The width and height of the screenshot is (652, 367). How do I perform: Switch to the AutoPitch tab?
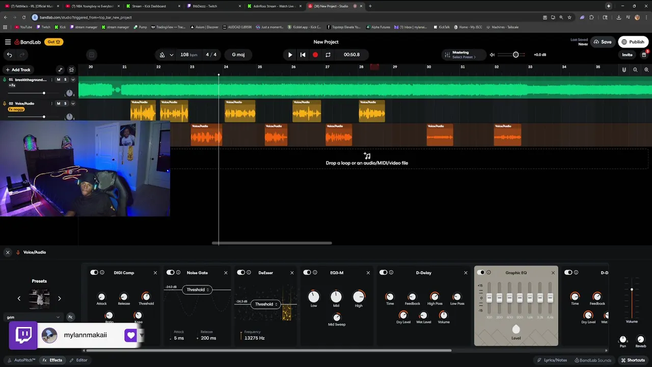(x=21, y=360)
